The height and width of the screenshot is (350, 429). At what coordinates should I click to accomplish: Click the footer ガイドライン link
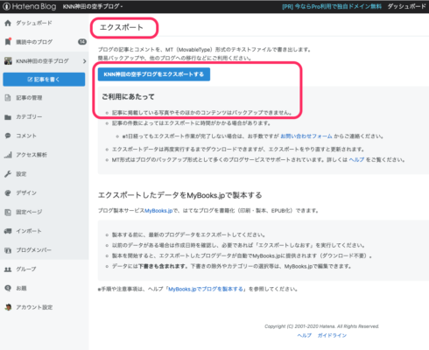point(332,335)
